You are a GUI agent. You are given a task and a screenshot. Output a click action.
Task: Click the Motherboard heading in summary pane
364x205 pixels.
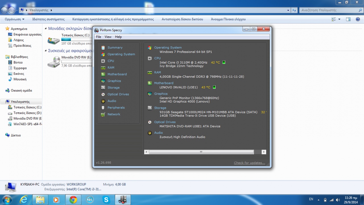[164, 83]
